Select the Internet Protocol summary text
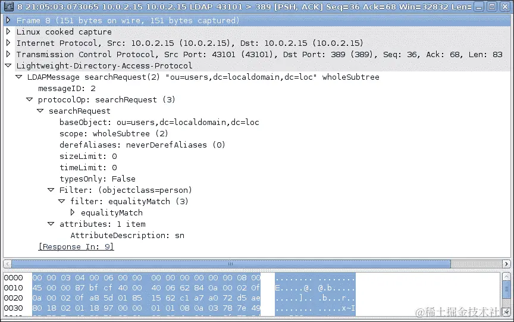514x322 pixels. pyautogui.click(x=190, y=43)
